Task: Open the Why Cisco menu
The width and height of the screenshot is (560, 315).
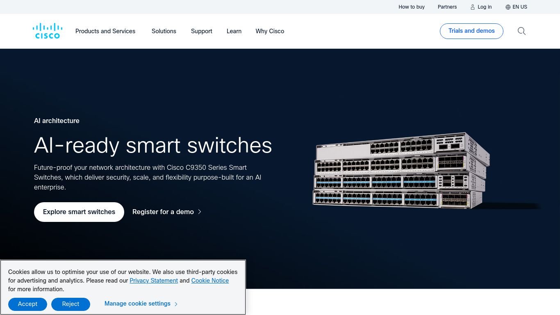Action: pyautogui.click(x=270, y=31)
